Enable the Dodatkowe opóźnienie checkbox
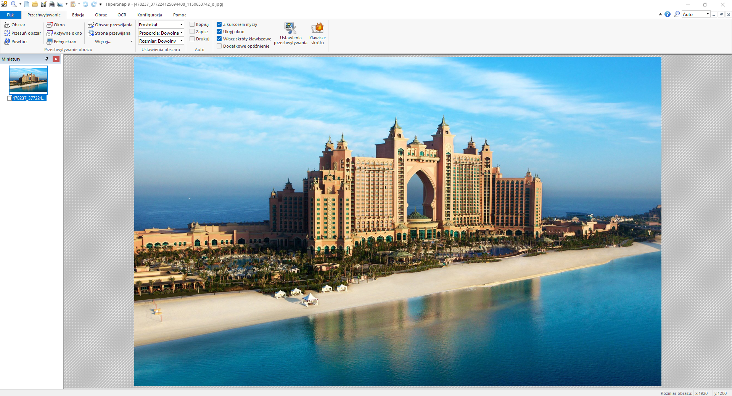The width and height of the screenshot is (732, 396). [x=219, y=46]
